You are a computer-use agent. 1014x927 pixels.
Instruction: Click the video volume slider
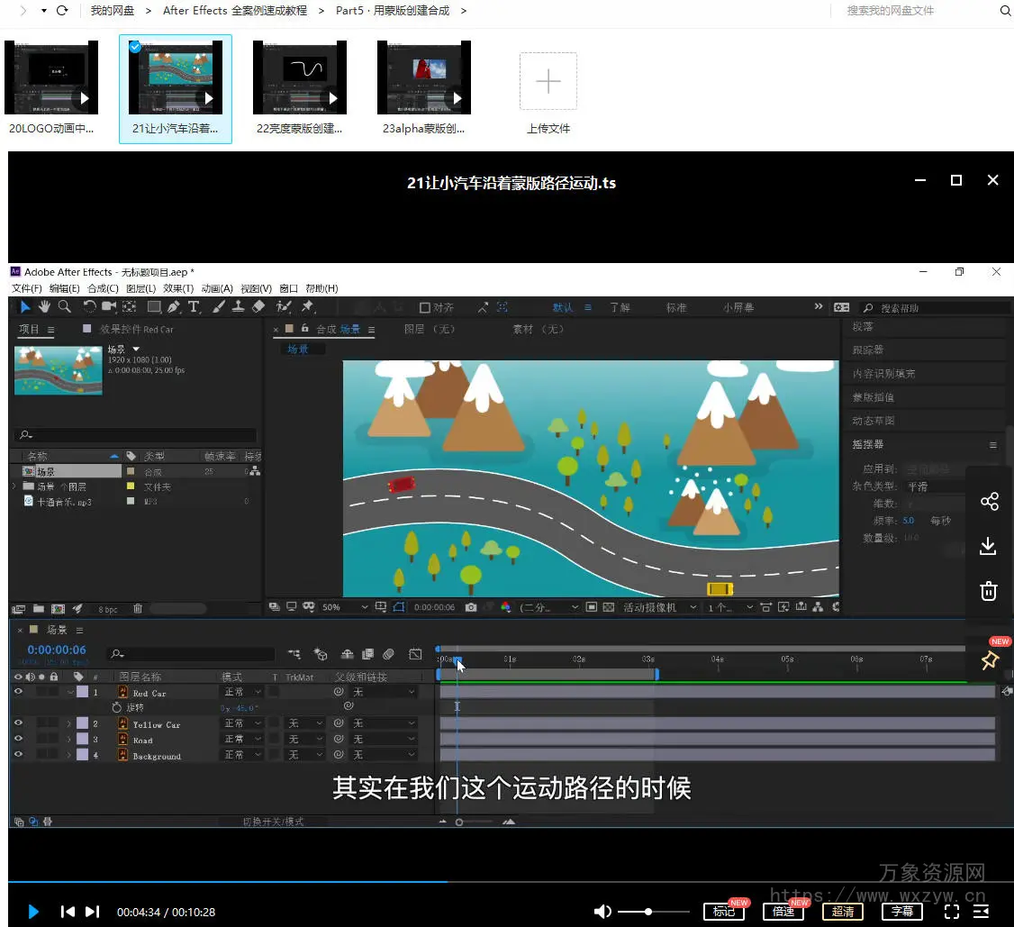647,912
